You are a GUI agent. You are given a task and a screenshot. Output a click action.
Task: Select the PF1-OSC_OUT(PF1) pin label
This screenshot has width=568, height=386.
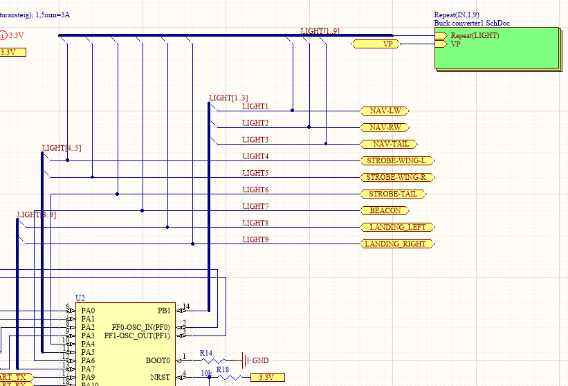click(137, 336)
